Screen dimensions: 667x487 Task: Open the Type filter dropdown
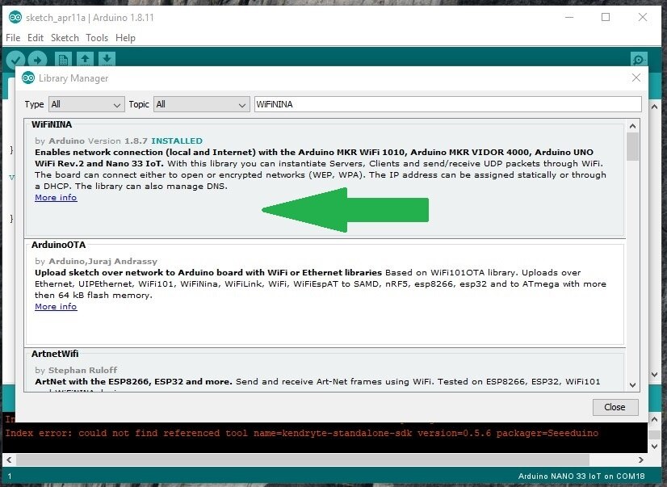pyautogui.click(x=86, y=104)
